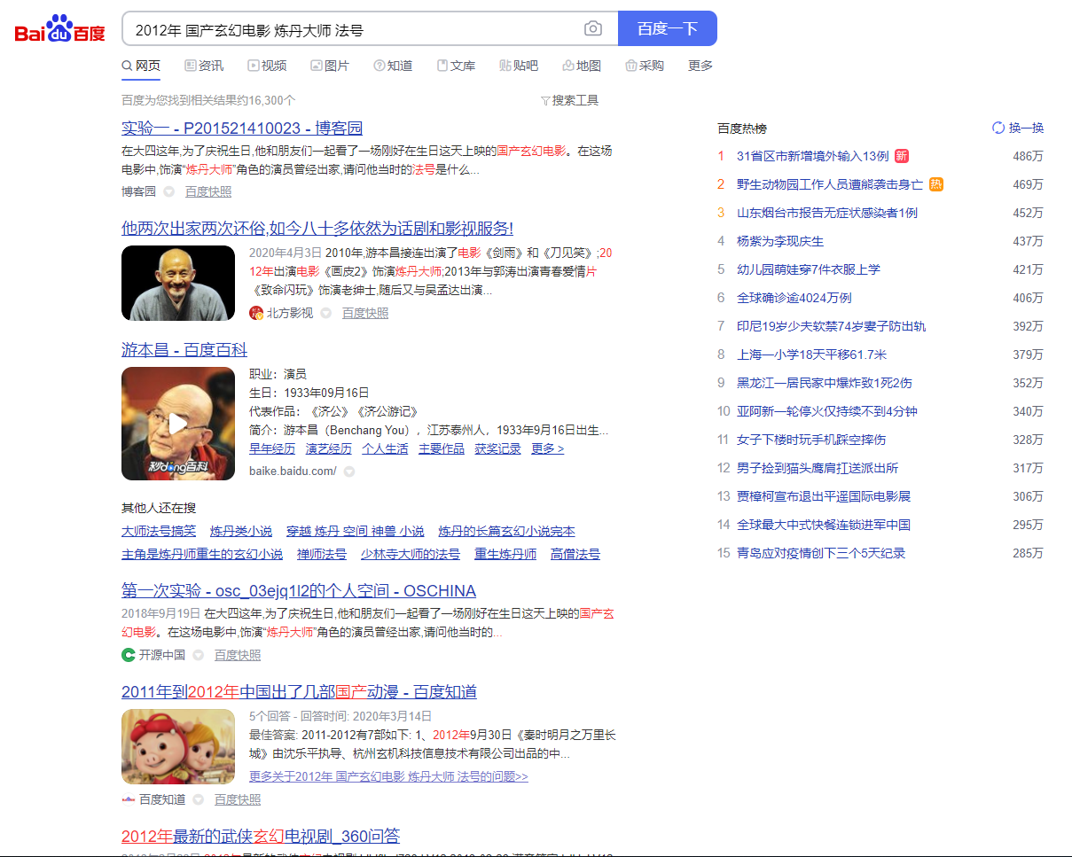This screenshot has width=1072, height=857.
Task: Open 百度快照 for 北方影视 result
Action: [365, 313]
